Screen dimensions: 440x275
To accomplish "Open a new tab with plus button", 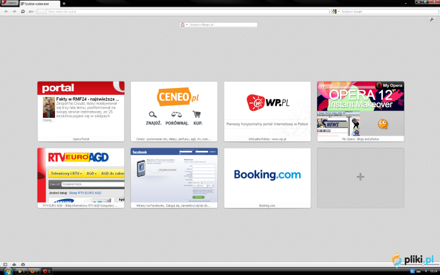I will [x=64, y=4].
